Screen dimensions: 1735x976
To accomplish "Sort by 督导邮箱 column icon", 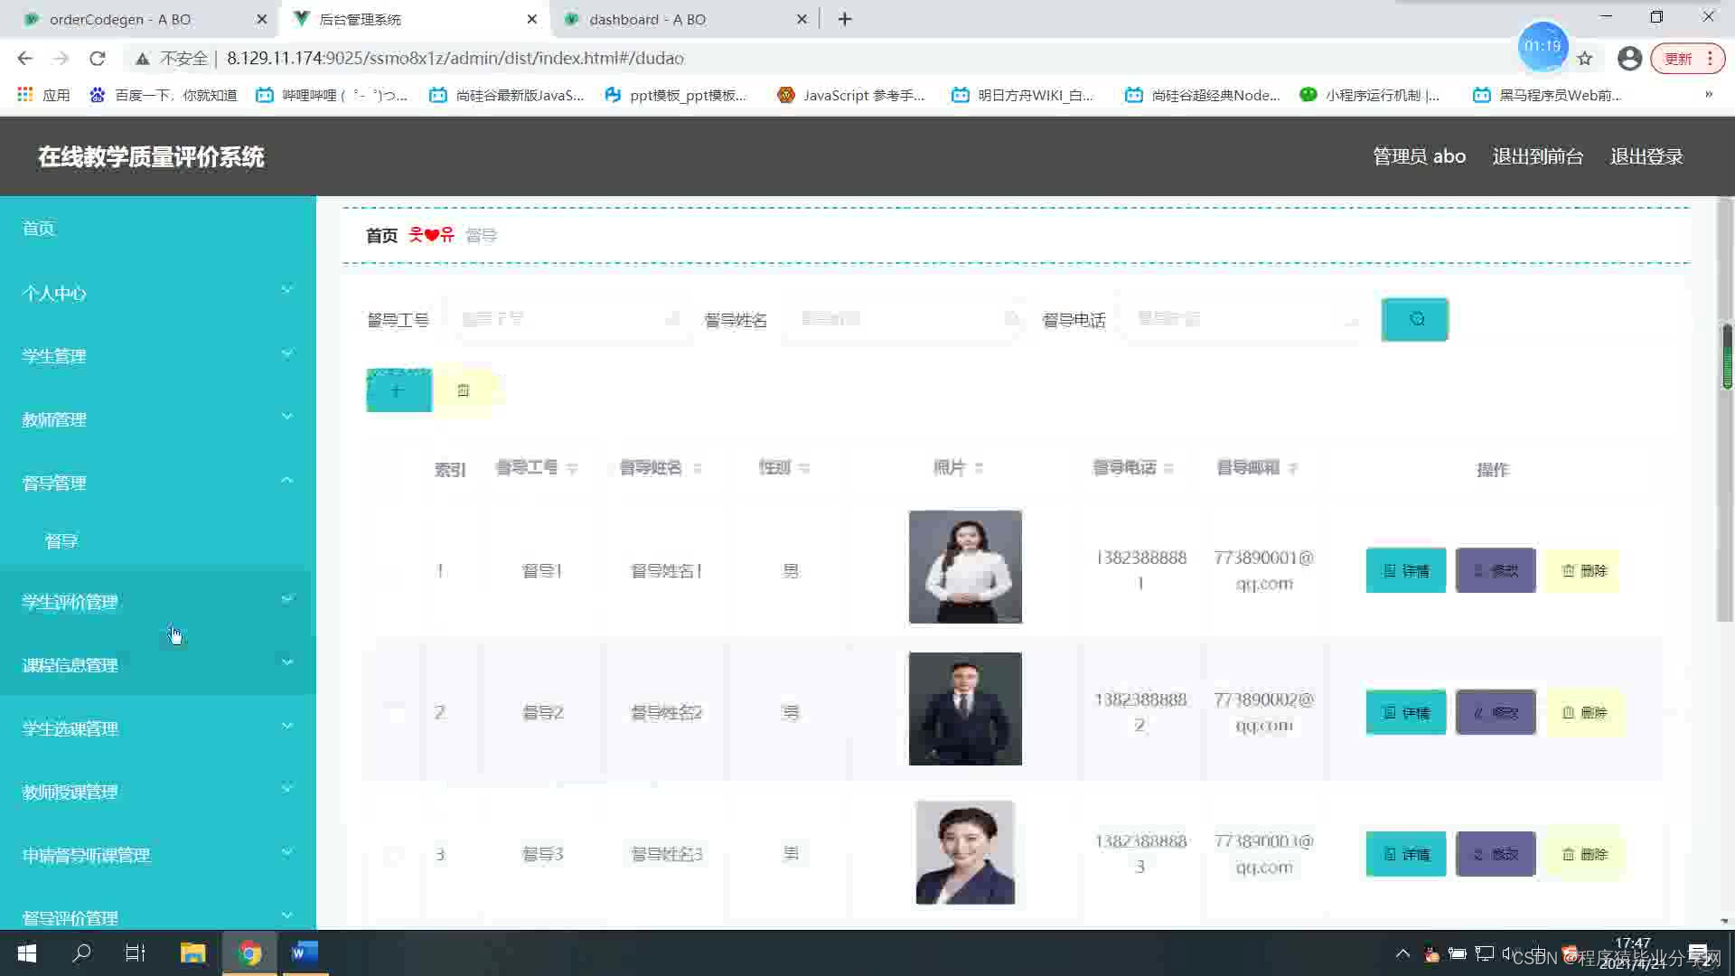I will pos(1293,468).
